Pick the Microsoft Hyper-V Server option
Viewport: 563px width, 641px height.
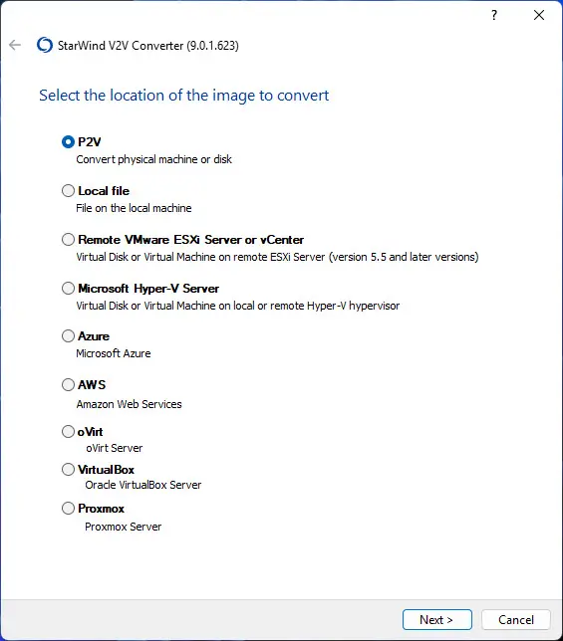68,289
